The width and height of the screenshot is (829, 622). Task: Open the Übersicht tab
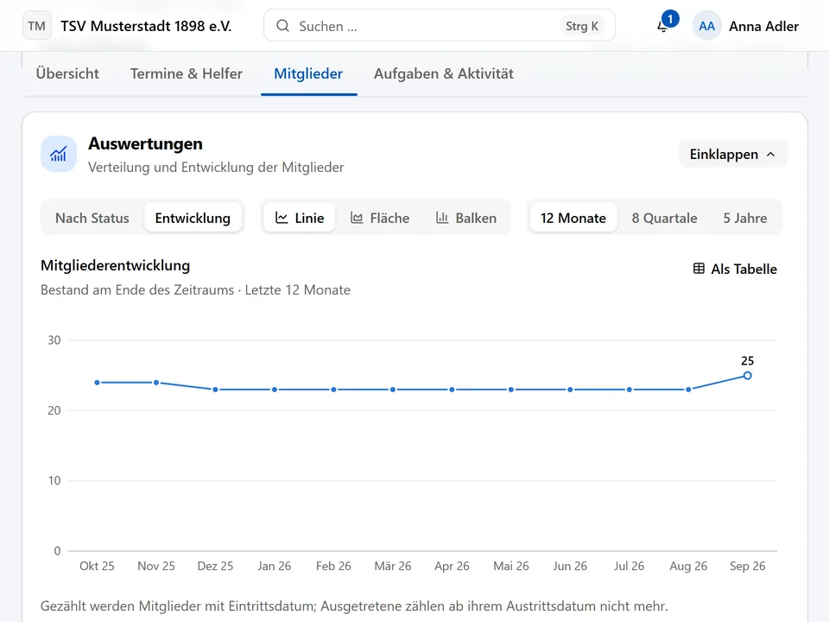(x=67, y=73)
